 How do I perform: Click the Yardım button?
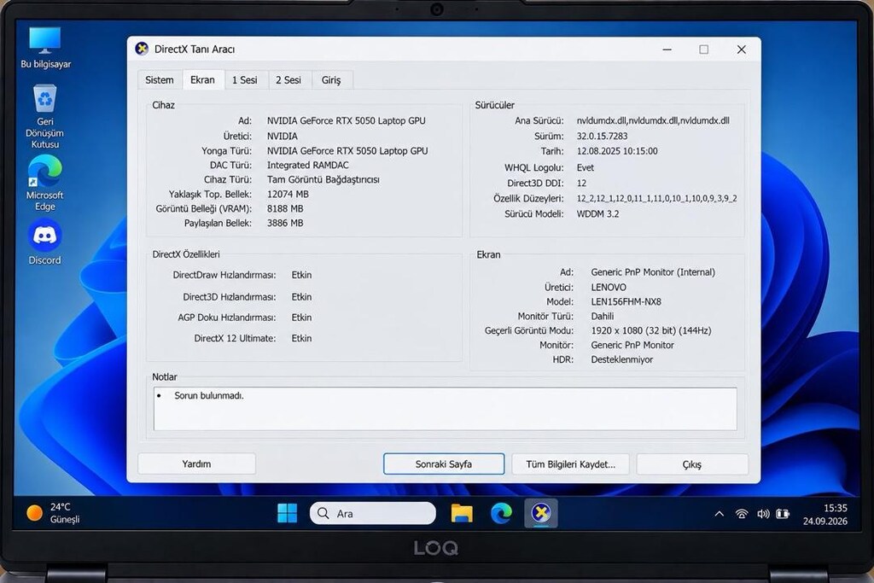click(197, 463)
